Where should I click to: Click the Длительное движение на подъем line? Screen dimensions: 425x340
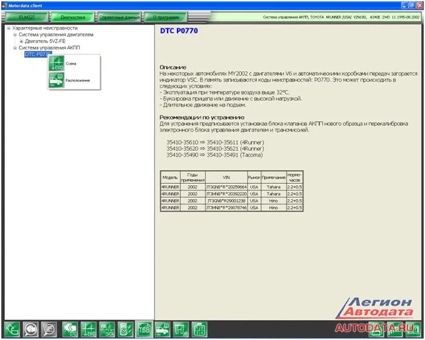pos(203,105)
